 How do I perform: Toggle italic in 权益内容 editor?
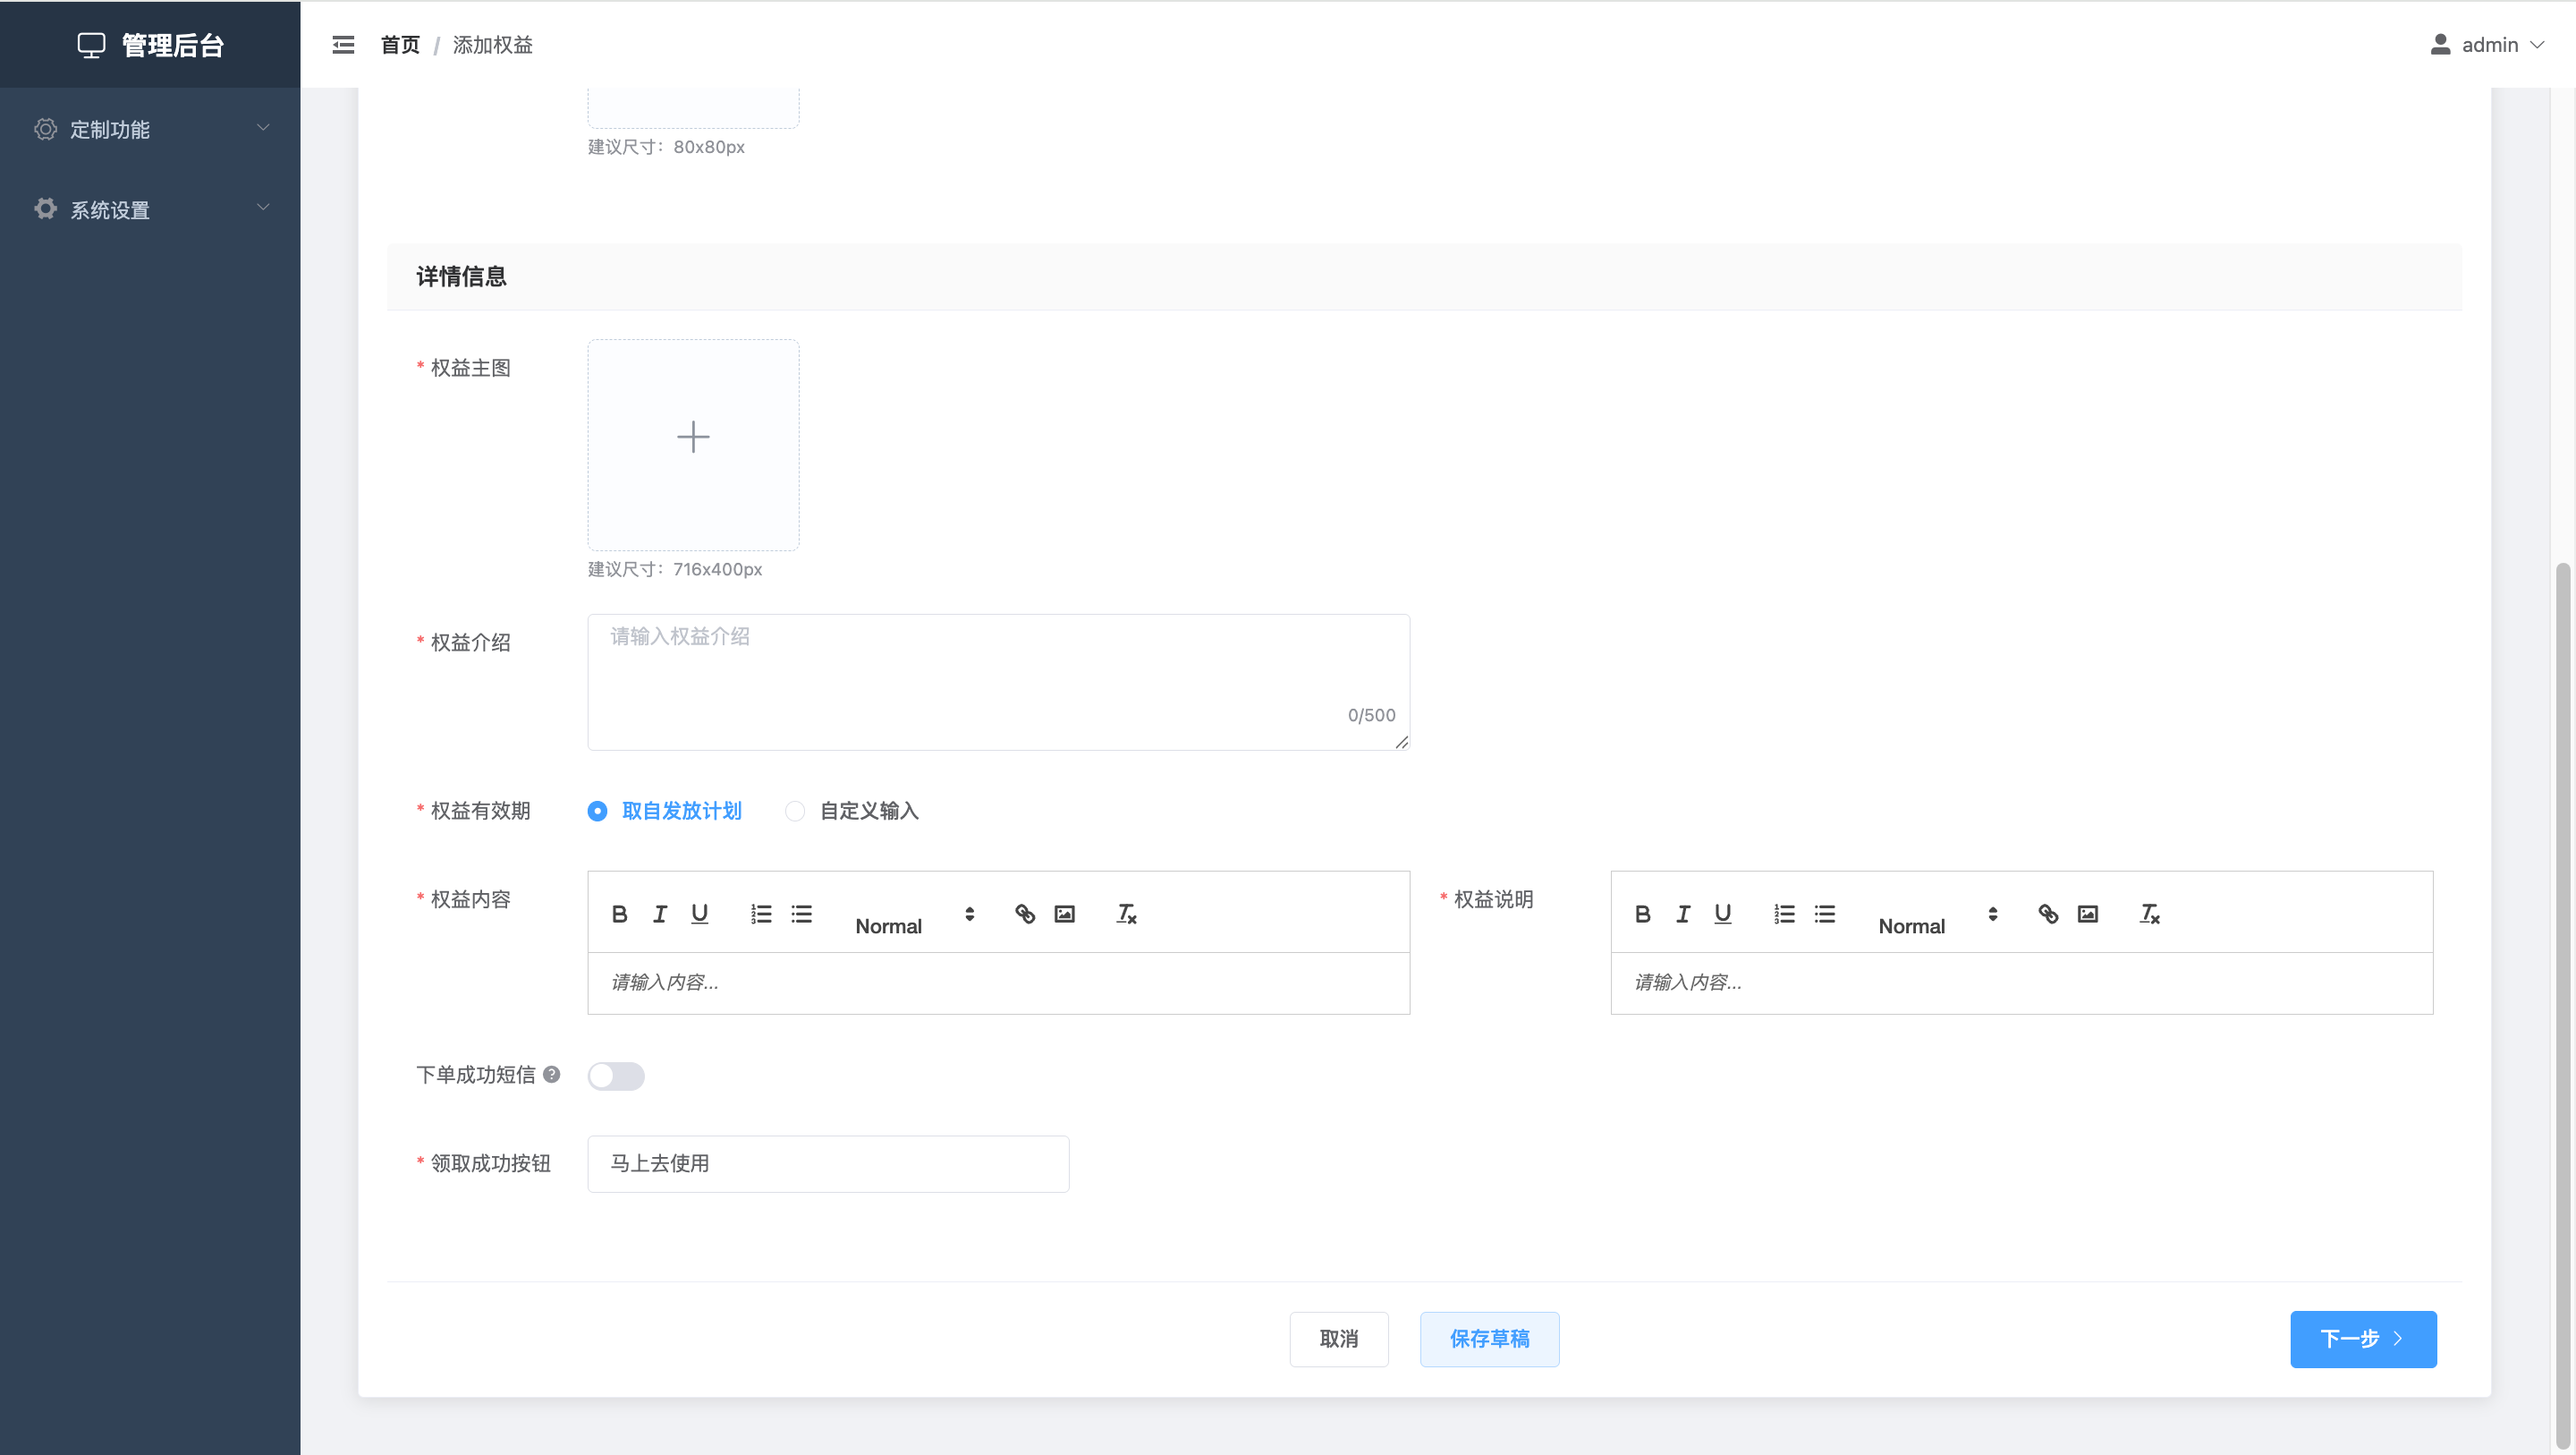pyautogui.click(x=660, y=914)
